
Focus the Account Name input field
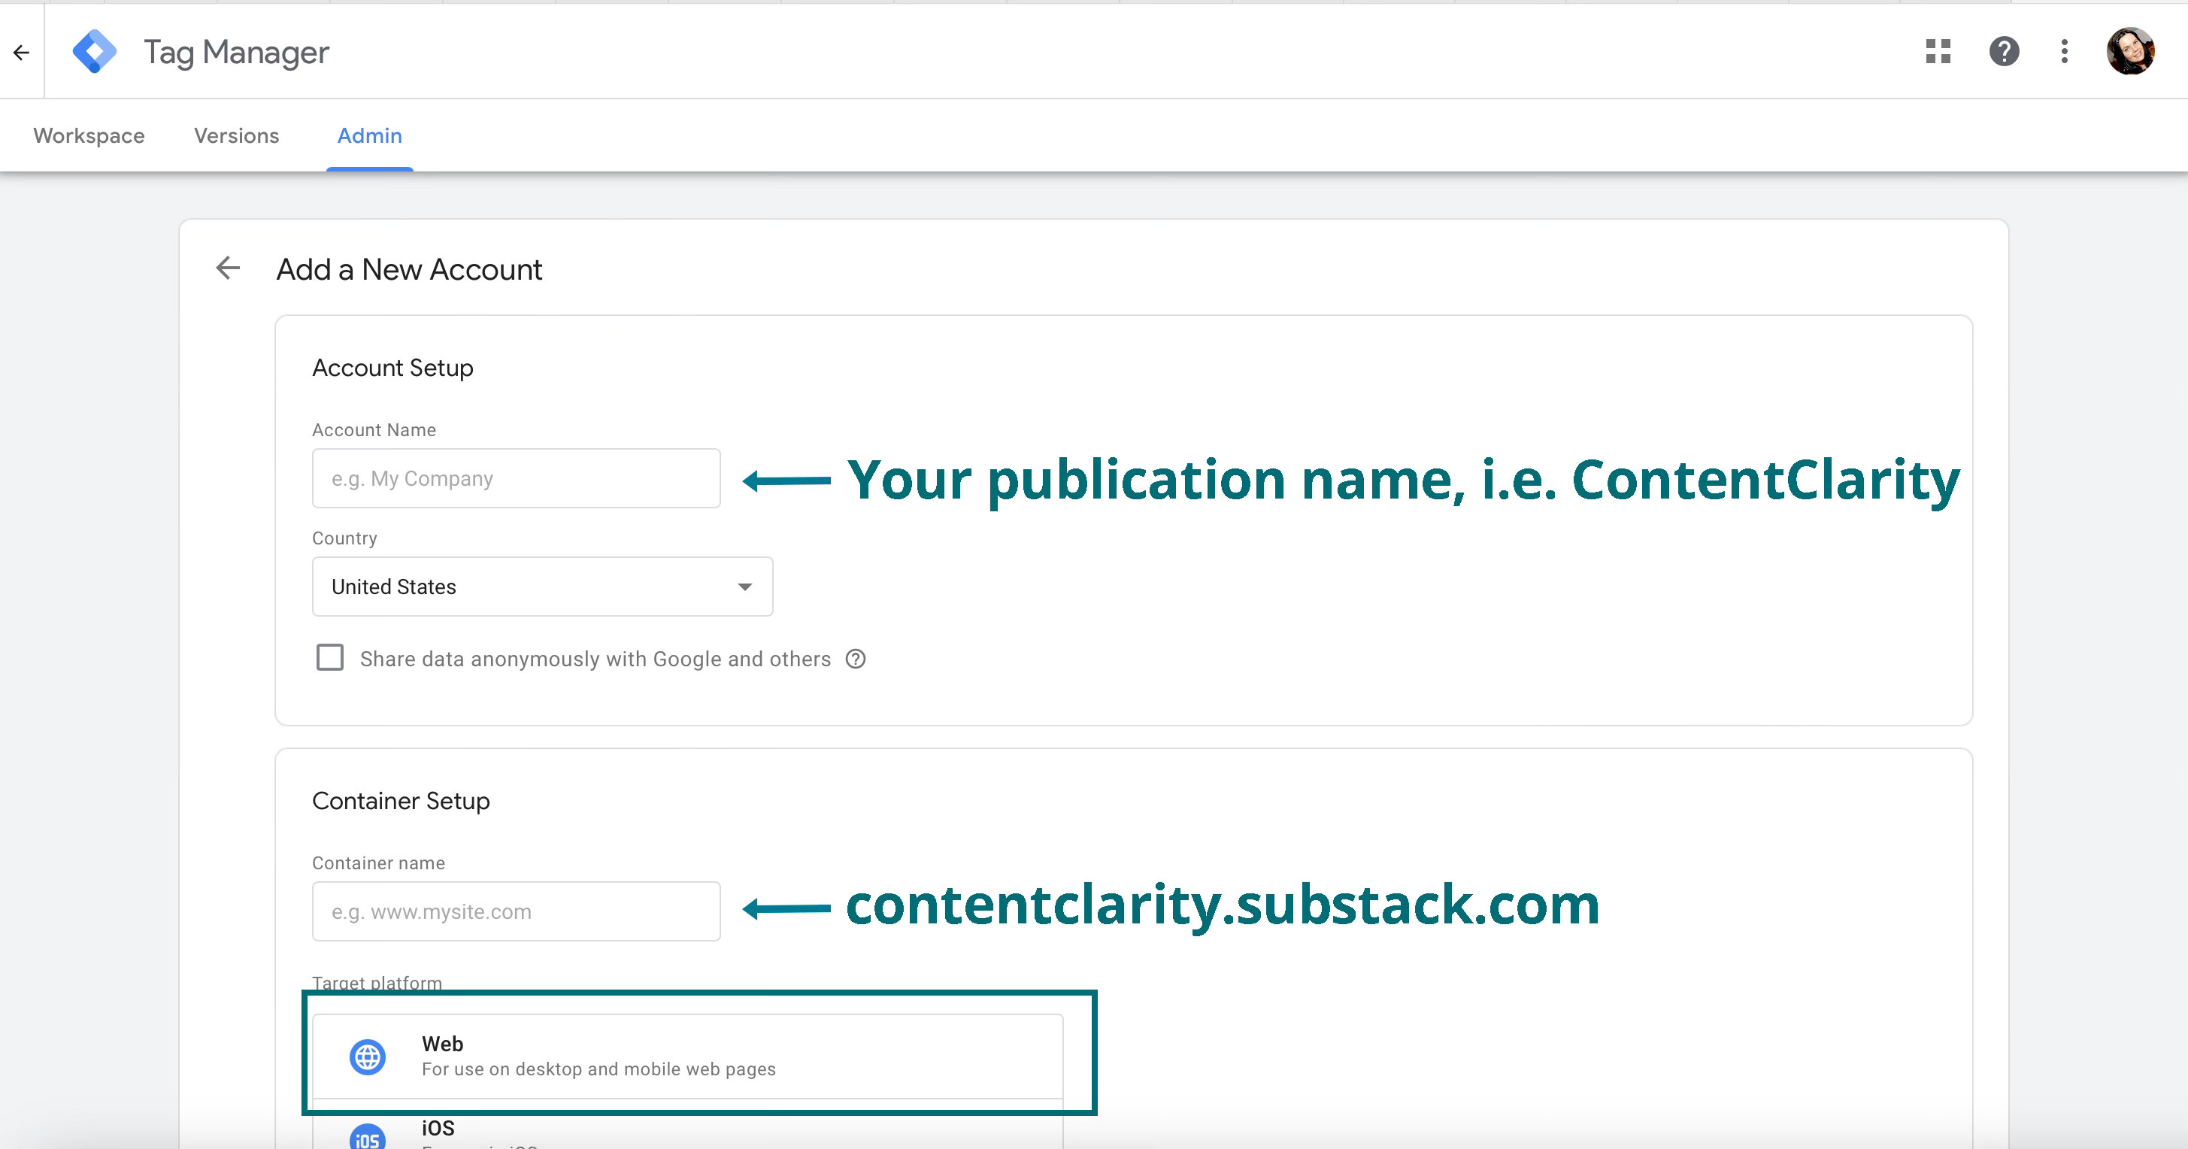point(516,478)
